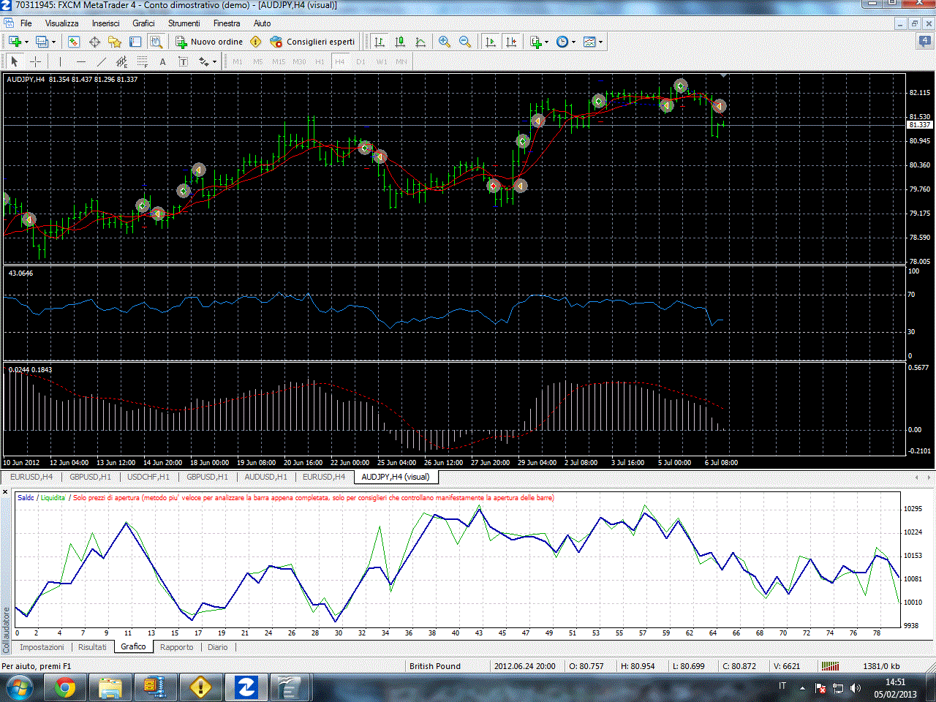Open the Risultati tester tab

click(x=92, y=647)
